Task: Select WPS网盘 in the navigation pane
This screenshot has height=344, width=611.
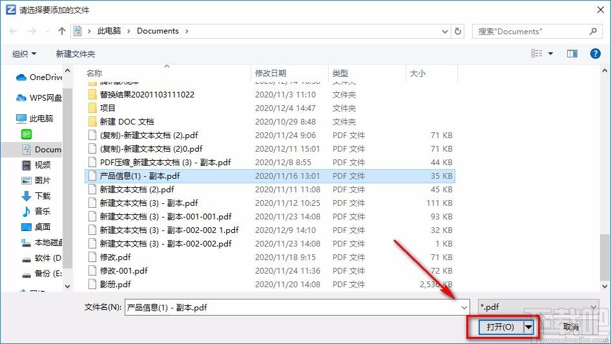Action: pos(39,98)
